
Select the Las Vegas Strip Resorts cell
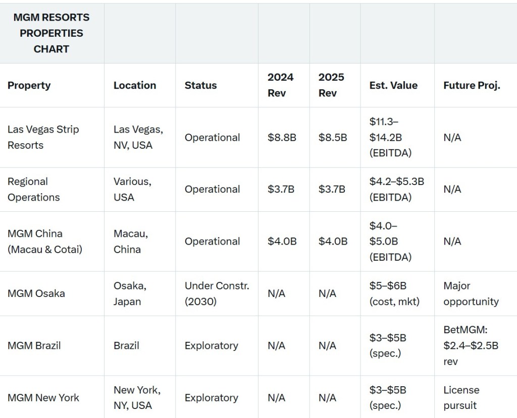[43, 137]
